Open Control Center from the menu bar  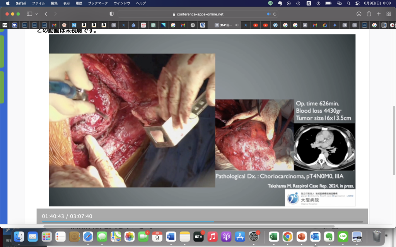pyautogui.click(x=358, y=3)
